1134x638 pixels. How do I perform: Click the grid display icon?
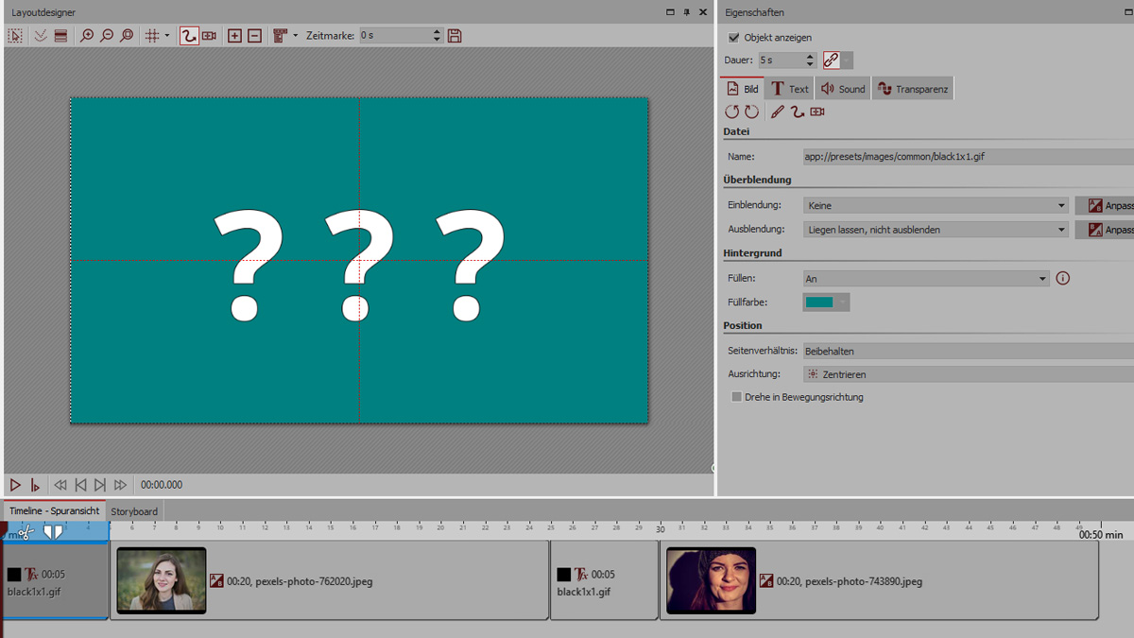point(152,36)
